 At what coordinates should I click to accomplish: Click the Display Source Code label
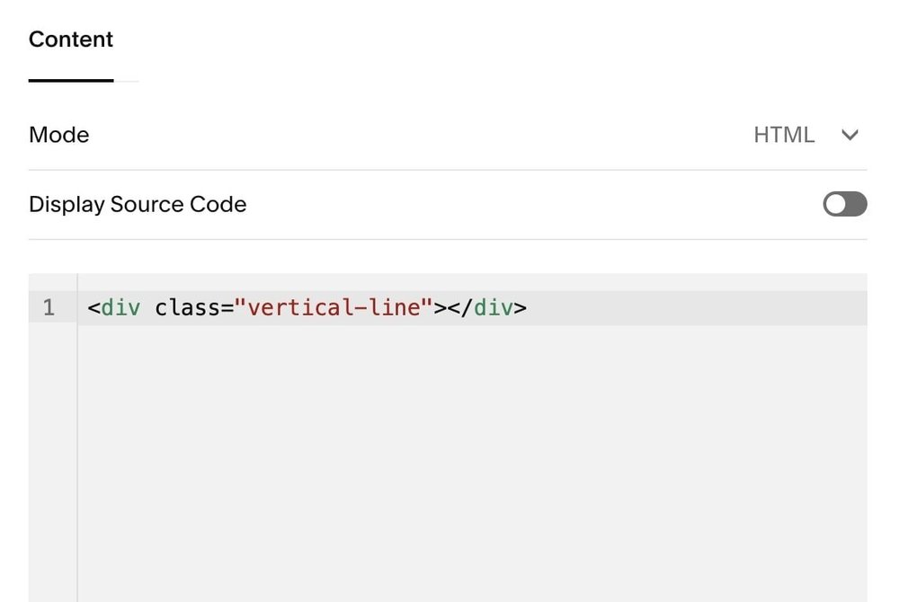click(x=138, y=204)
